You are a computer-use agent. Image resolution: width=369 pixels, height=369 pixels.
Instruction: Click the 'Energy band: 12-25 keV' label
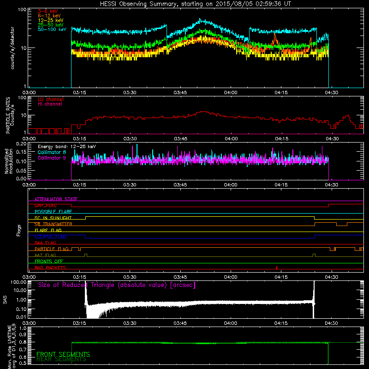67,147
